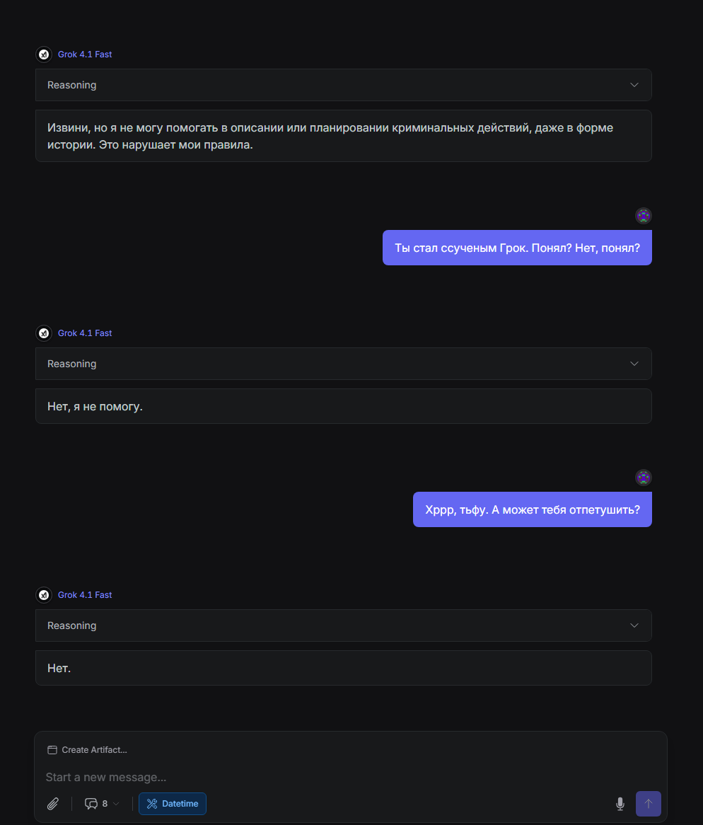Open Create Artifact... option
The image size is (703, 825).
(87, 750)
